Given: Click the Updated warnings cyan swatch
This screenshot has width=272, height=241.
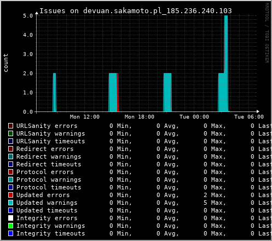Looking at the screenshot, I should point(10,203).
